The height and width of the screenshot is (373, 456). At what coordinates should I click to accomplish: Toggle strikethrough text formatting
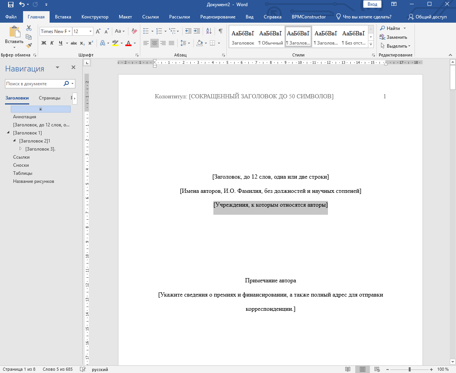(74, 43)
